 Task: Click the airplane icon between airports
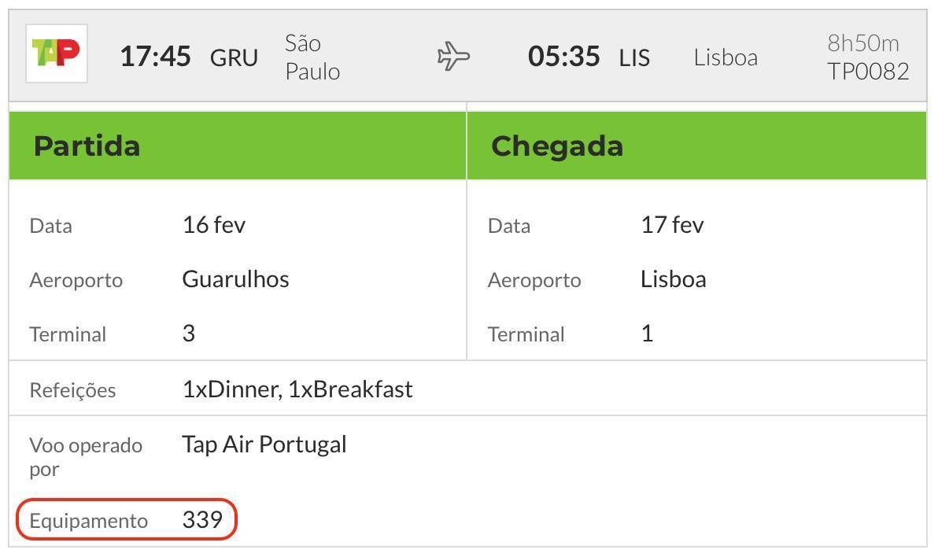pos(453,56)
